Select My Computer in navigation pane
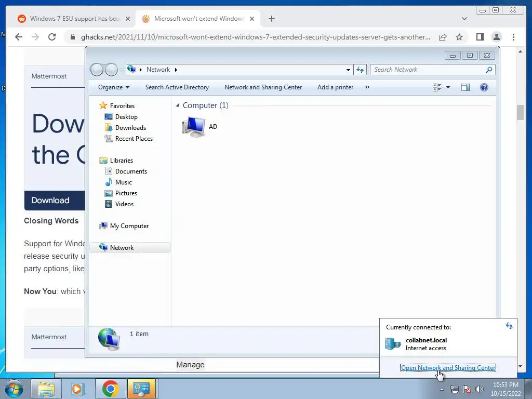The image size is (532, 399). tap(124, 226)
